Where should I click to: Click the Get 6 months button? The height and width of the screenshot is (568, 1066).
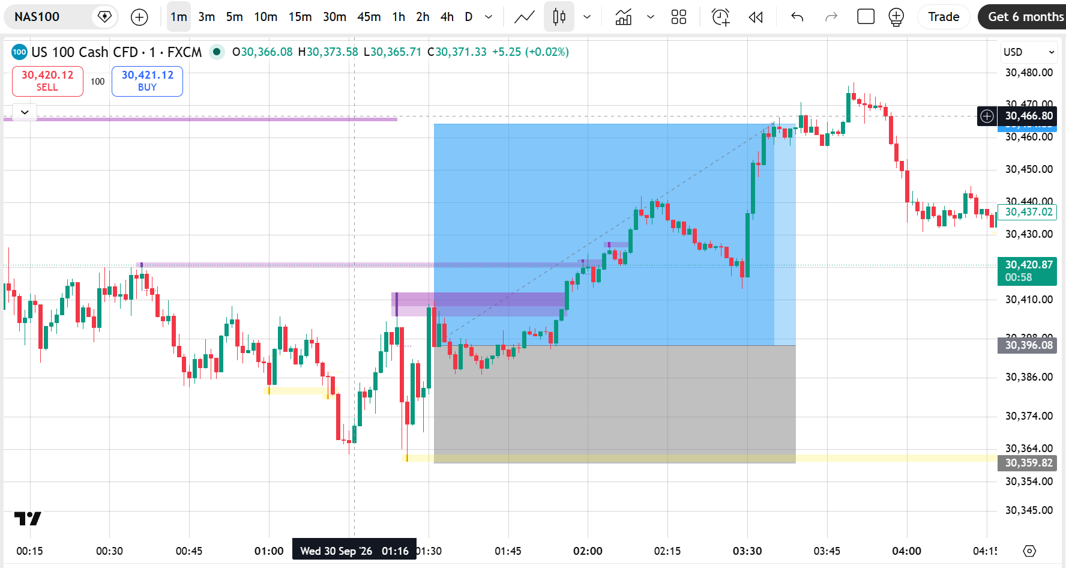point(1022,17)
